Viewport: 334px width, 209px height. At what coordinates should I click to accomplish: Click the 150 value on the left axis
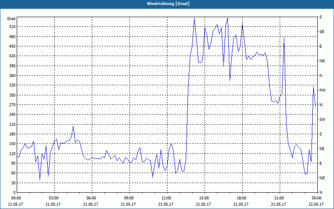coord(12,144)
